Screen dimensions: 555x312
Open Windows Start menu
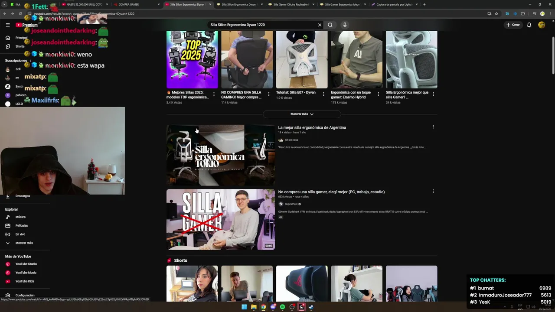pyautogui.click(x=244, y=307)
